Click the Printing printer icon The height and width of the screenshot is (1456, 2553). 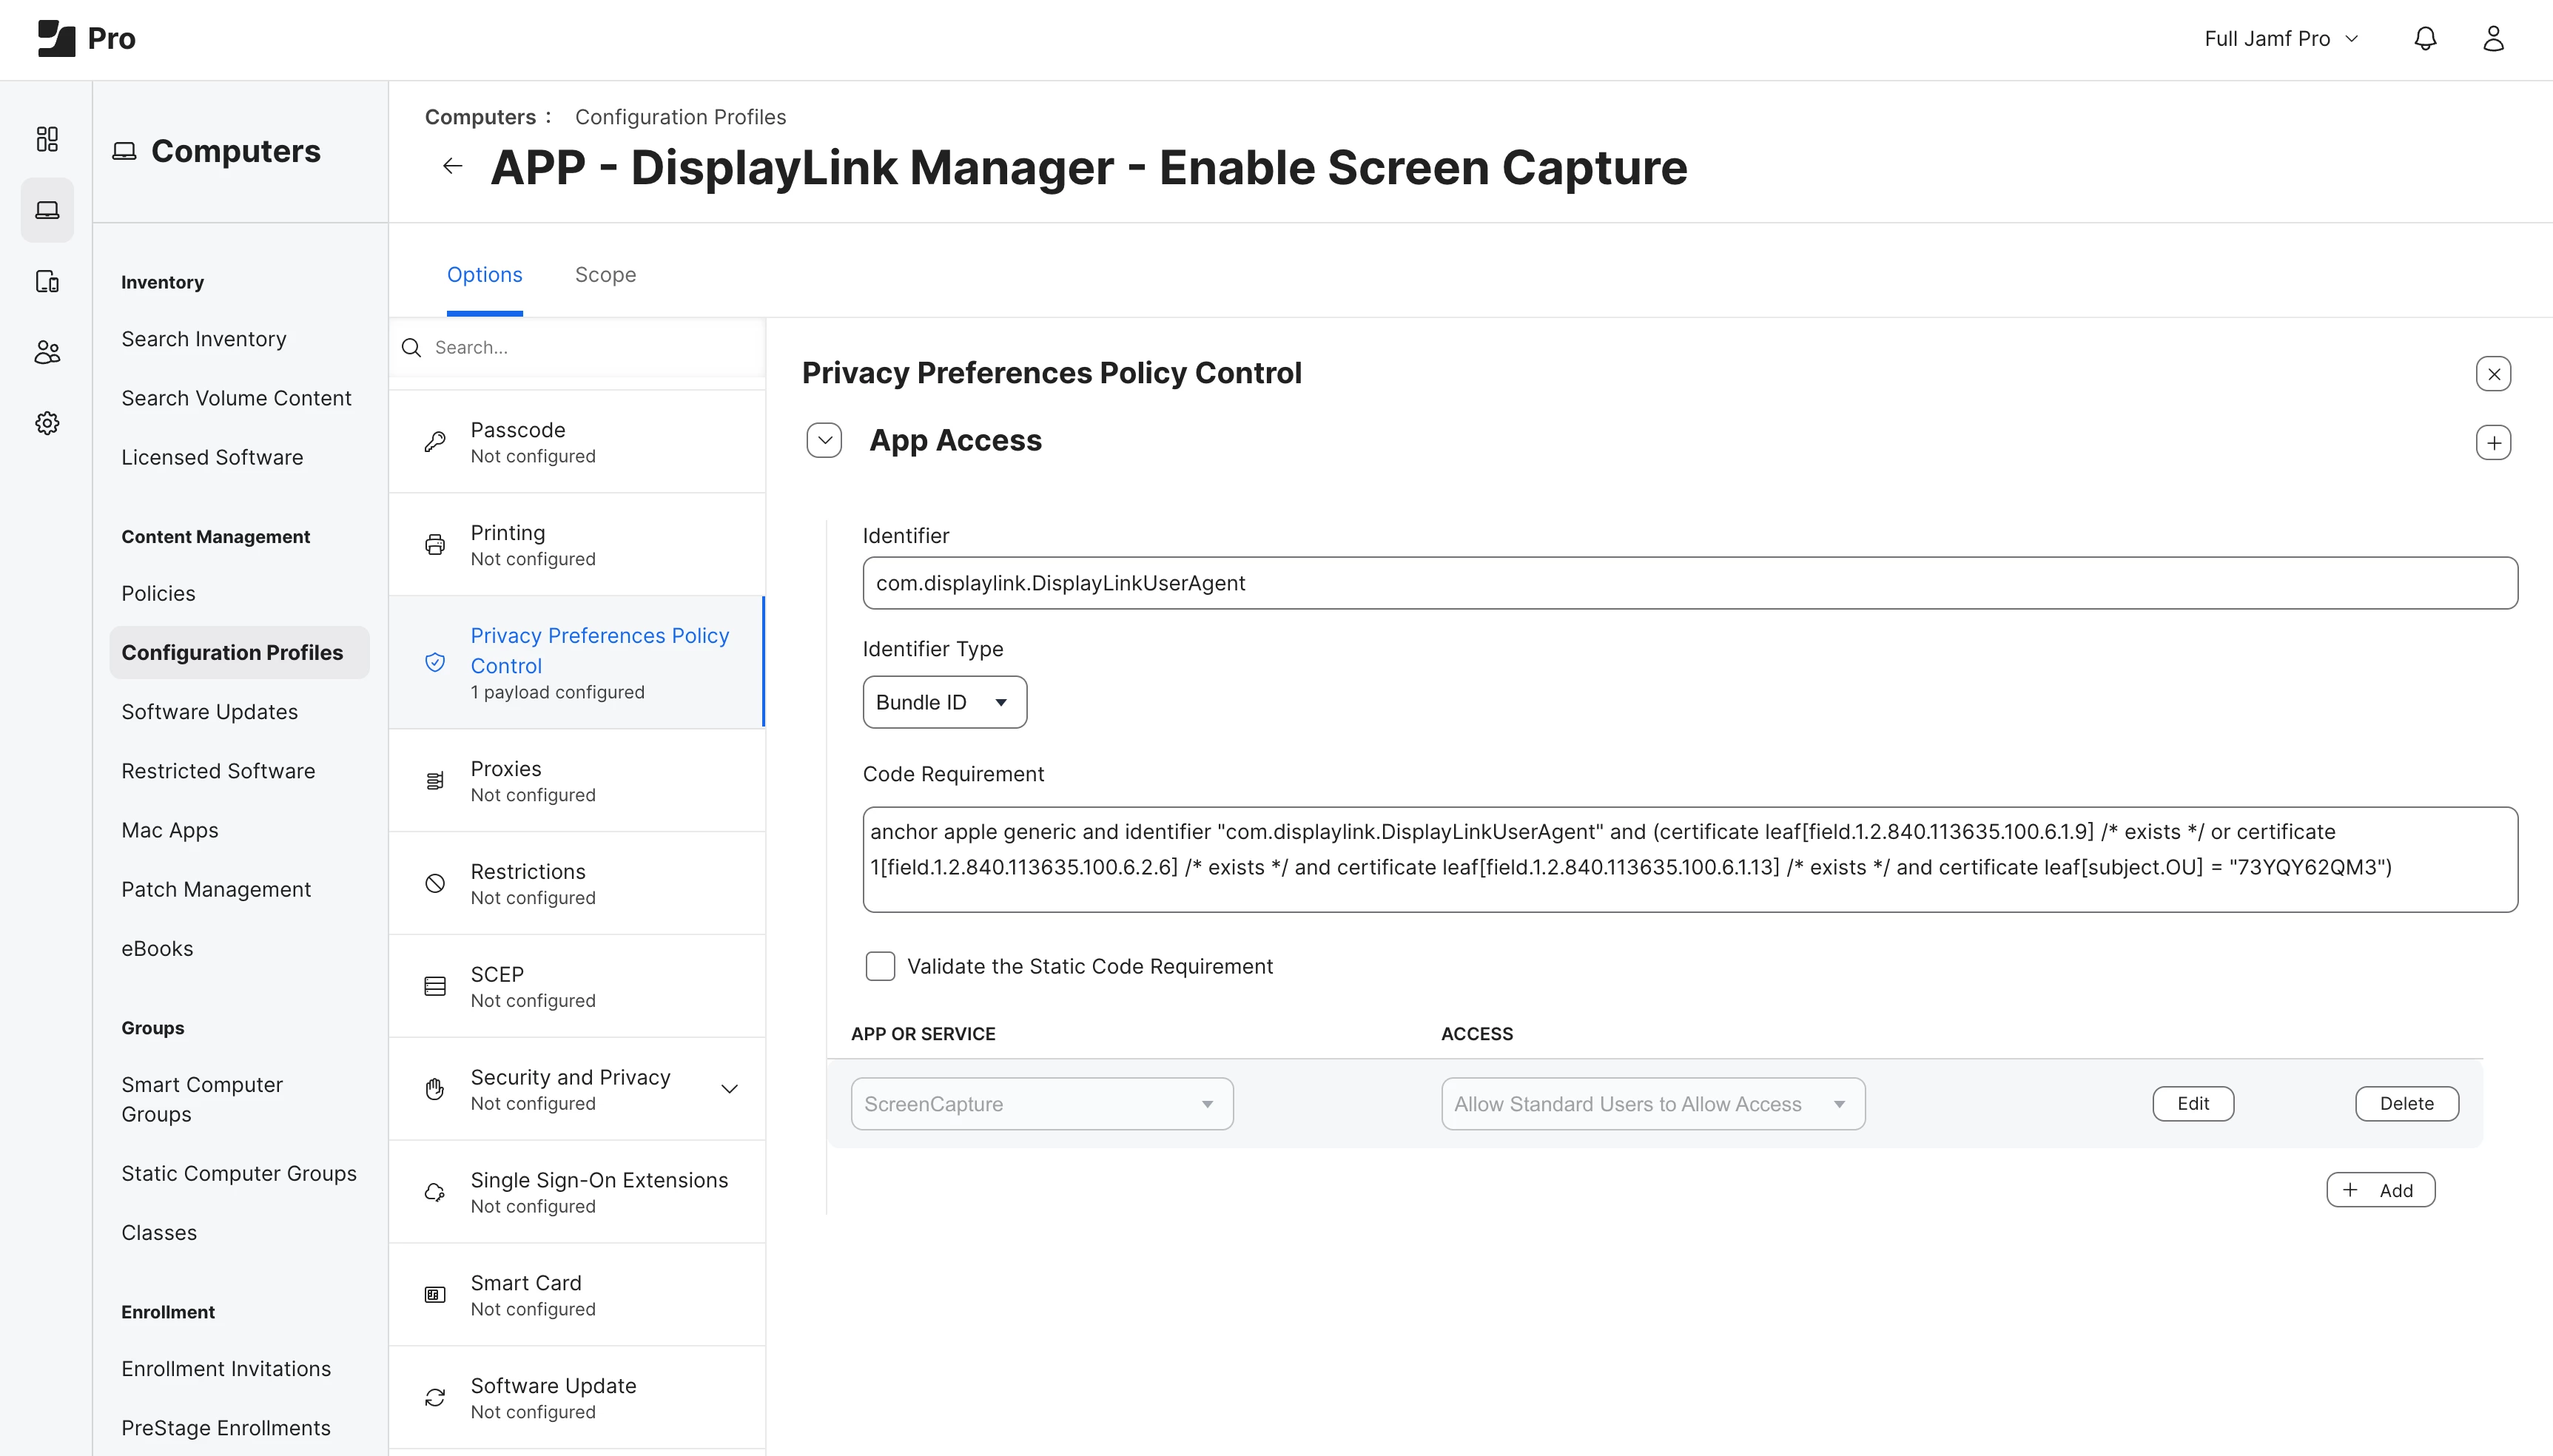coord(435,544)
